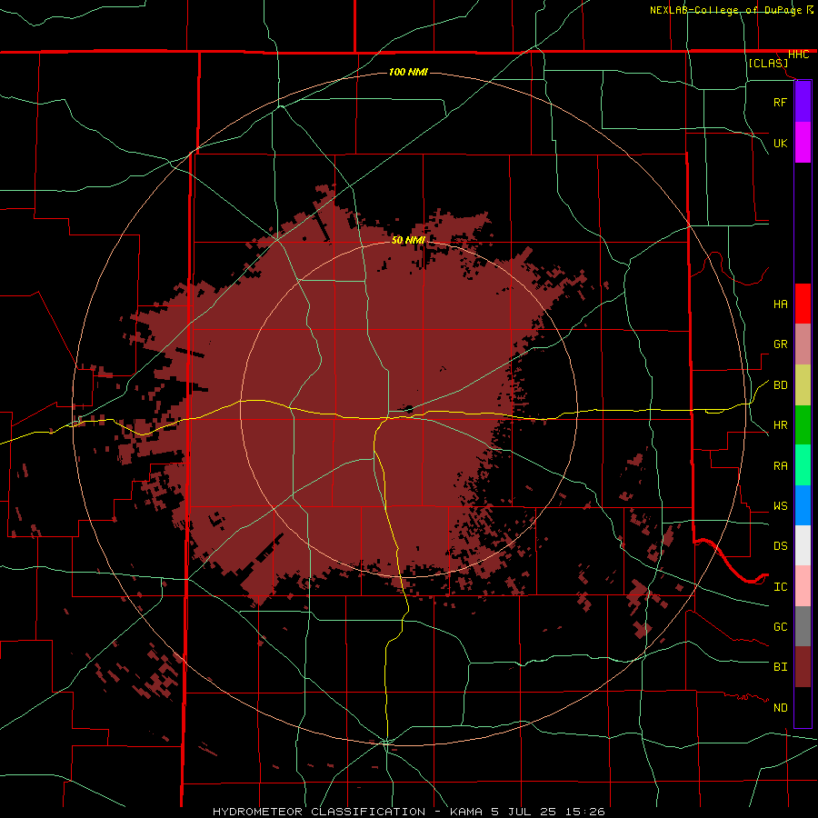This screenshot has width=818, height=818.
Task: Select the BD yellow legend swatch
Action: point(803,385)
